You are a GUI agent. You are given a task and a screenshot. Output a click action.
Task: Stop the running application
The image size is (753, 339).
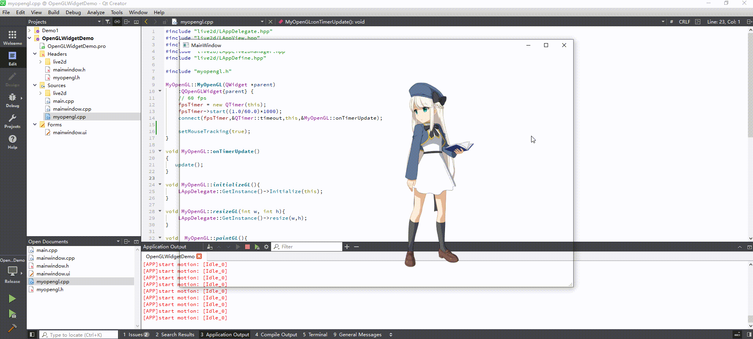click(x=247, y=247)
